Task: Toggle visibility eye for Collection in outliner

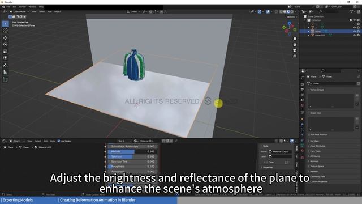Action: 354,20
